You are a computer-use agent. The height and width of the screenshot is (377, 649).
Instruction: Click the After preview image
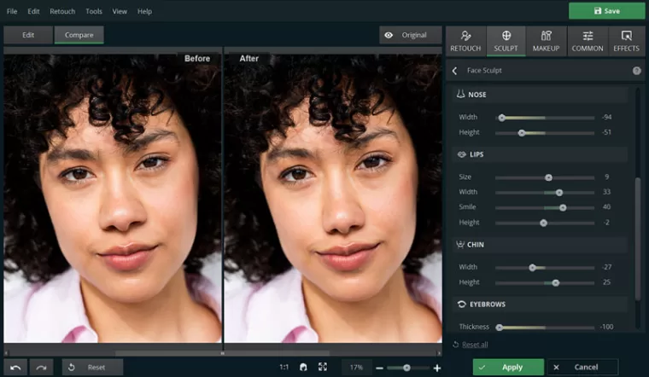pyautogui.click(x=333, y=199)
